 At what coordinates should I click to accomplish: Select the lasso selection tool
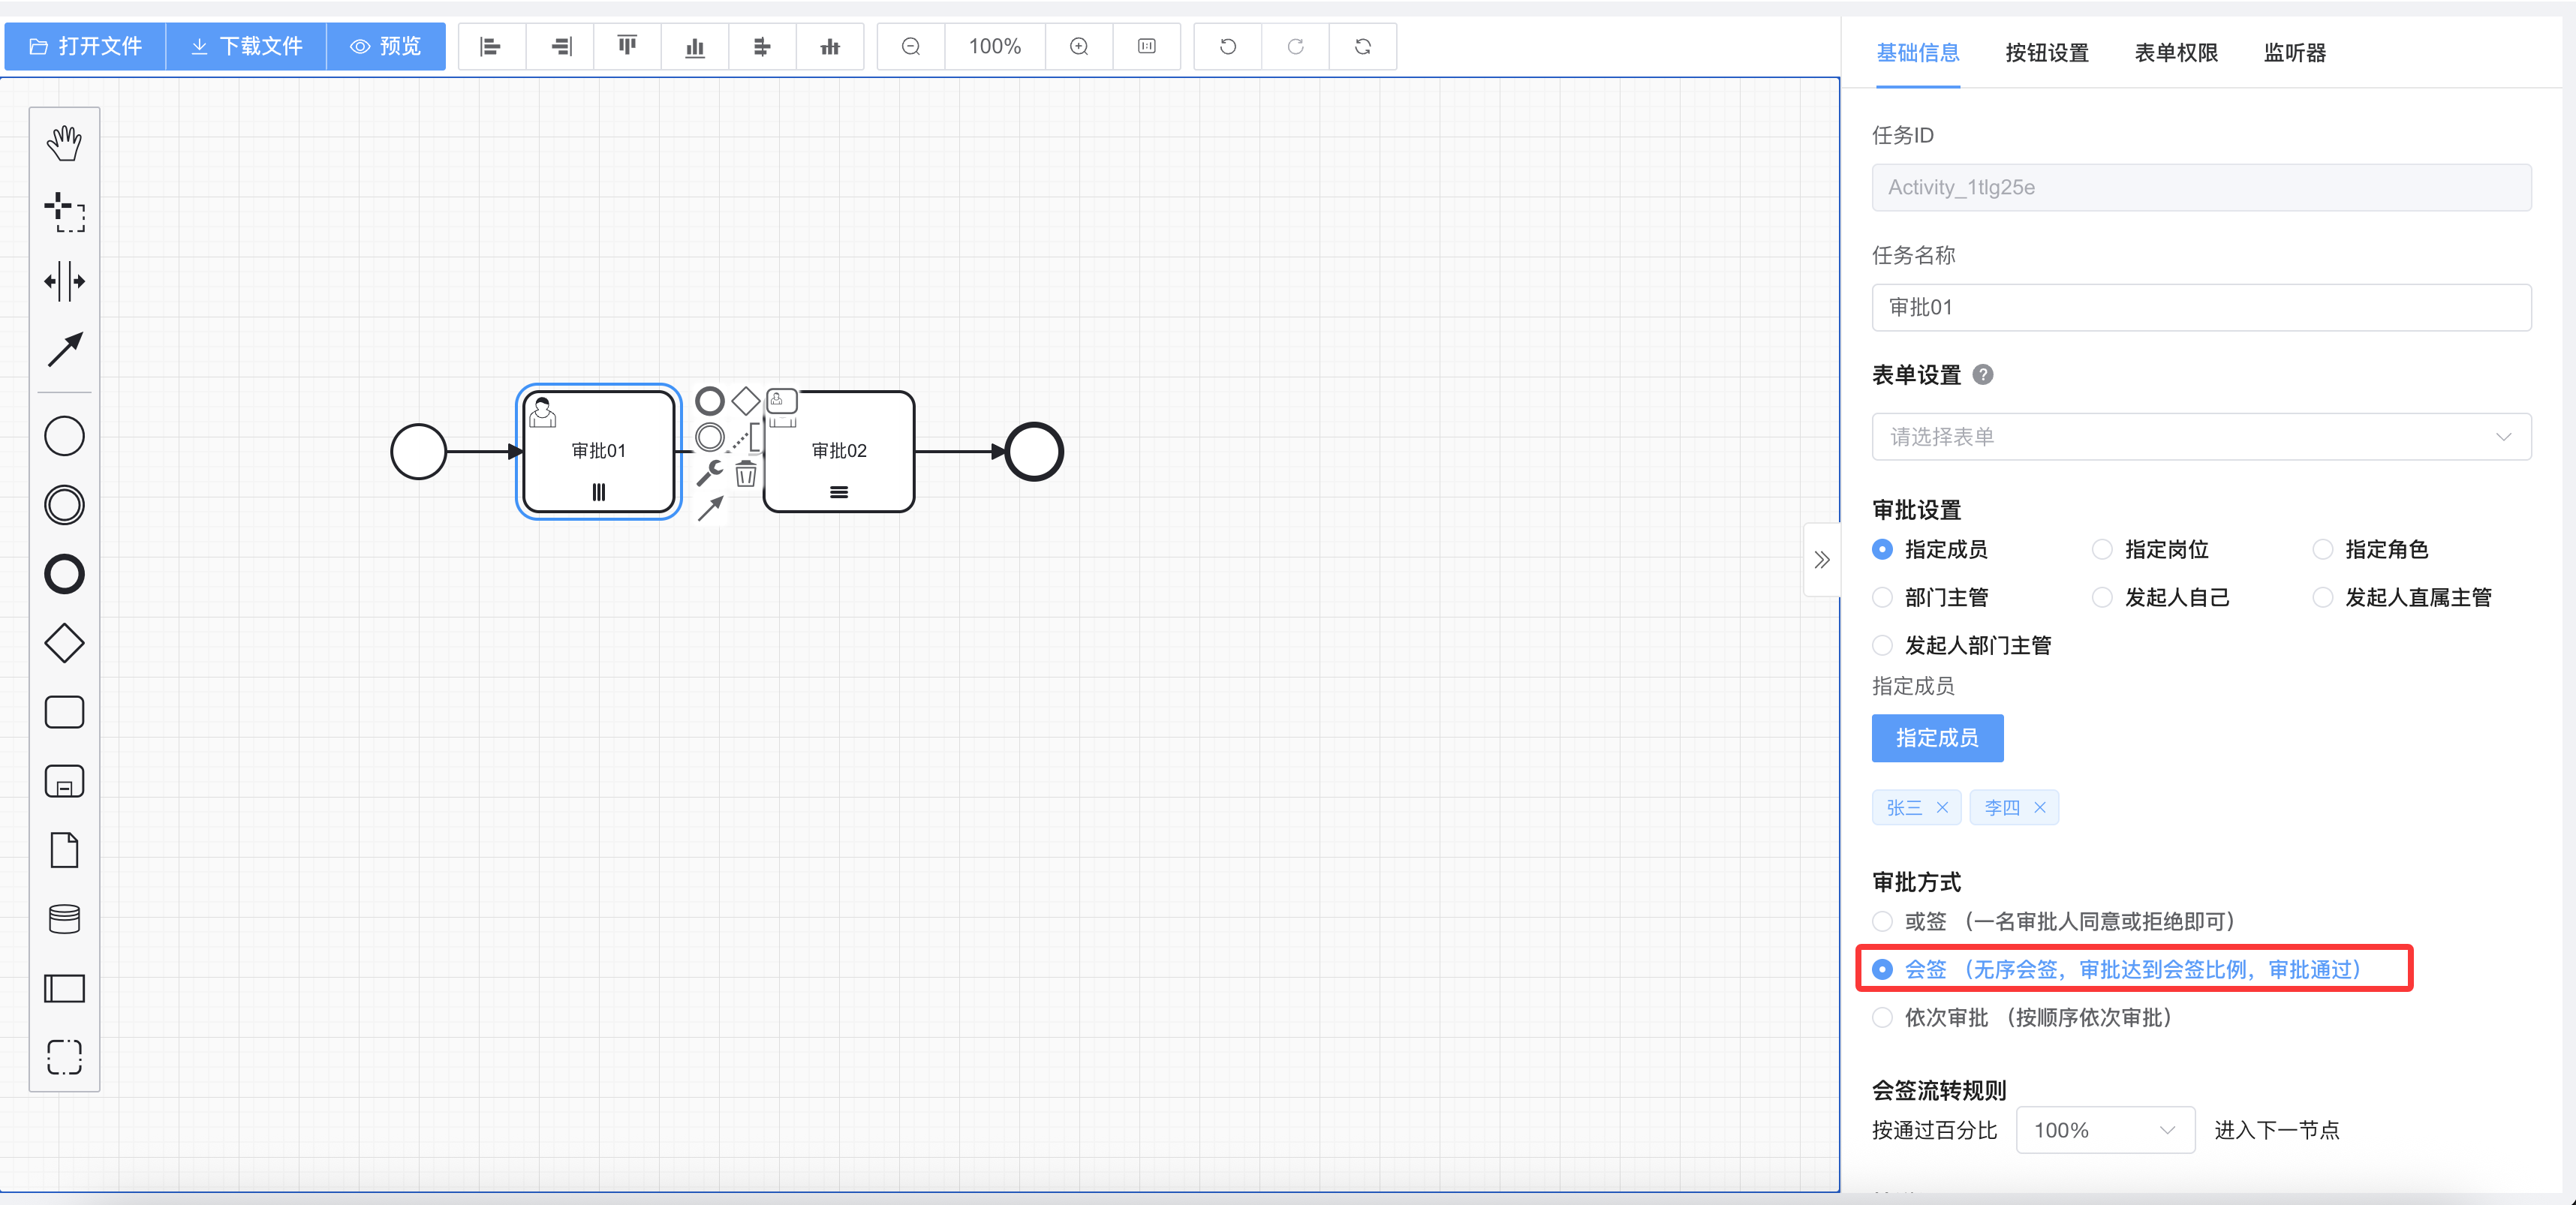(64, 212)
